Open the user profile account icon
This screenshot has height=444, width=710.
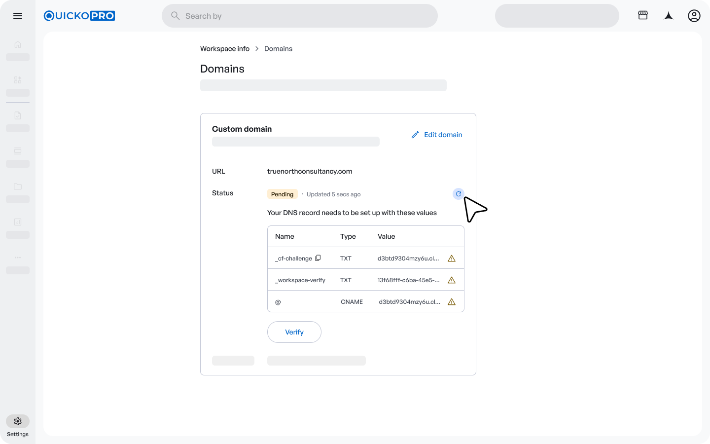pos(694,16)
